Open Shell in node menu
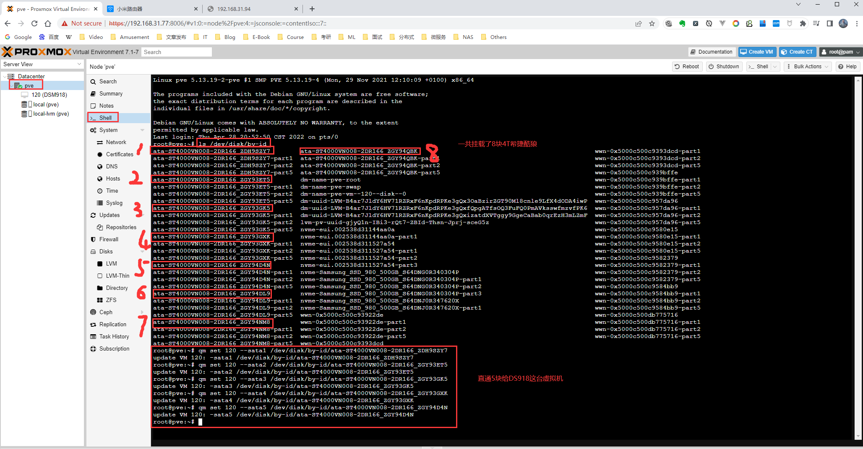Viewport: 863px width, 449px height. pos(118,118)
